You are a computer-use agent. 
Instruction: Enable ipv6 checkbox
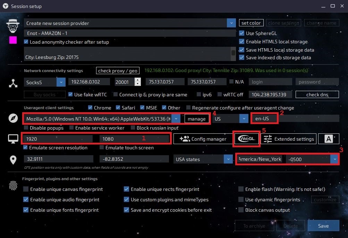199,94
